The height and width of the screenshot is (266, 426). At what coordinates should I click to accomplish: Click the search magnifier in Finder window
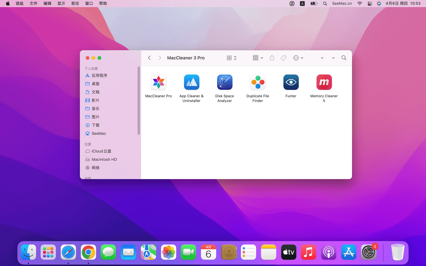point(344,58)
